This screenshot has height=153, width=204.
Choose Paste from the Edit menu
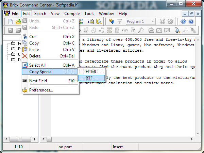coord(50,50)
